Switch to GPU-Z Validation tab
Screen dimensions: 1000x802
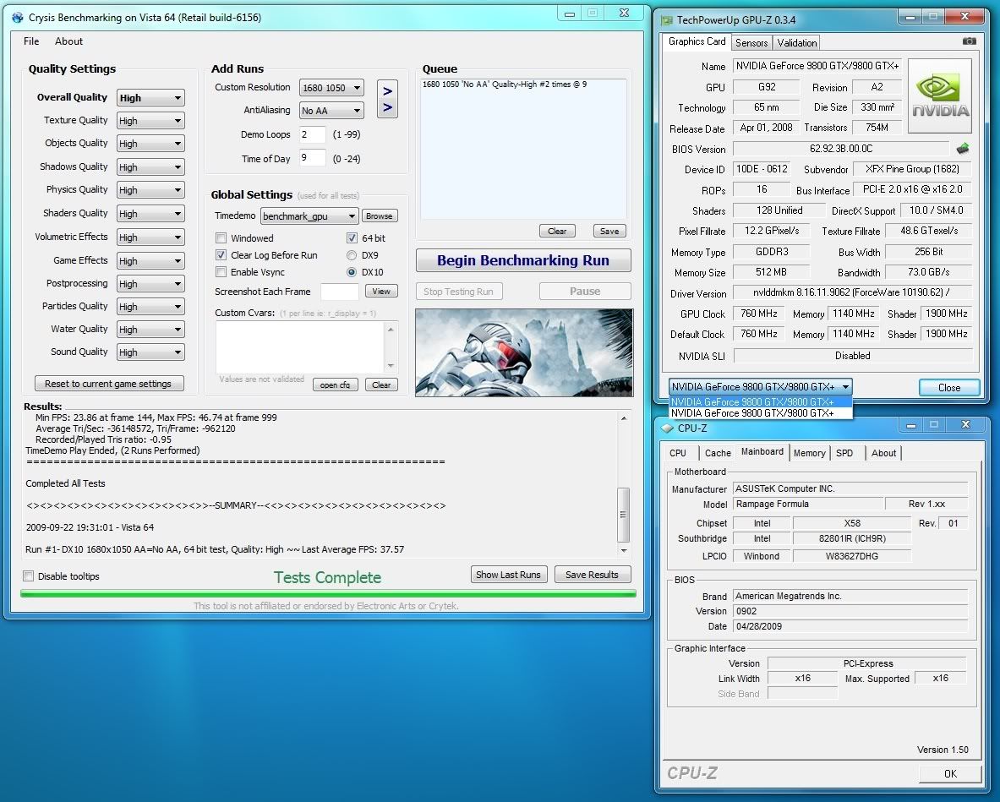pos(796,43)
